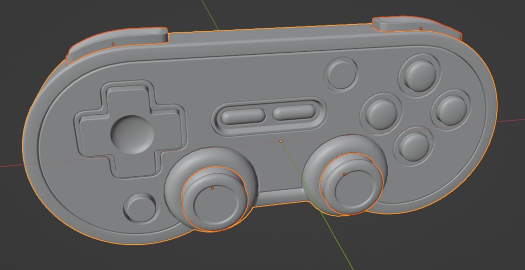Select the left pill-shaped center button
Image resolution: width=525 pixels, height=270 pixels.
(243, 116)
